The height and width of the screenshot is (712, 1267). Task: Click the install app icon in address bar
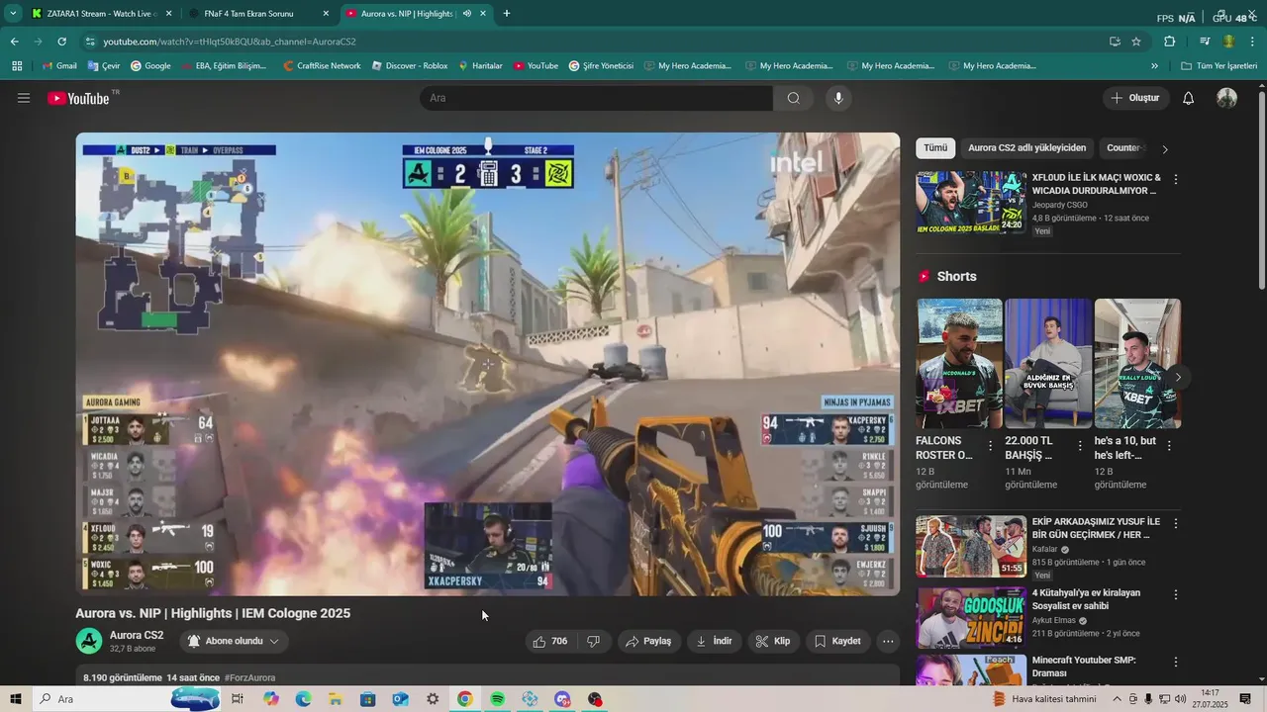1115,42
